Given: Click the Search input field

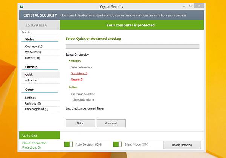Looking at the screenshot, I should (40, 32).
